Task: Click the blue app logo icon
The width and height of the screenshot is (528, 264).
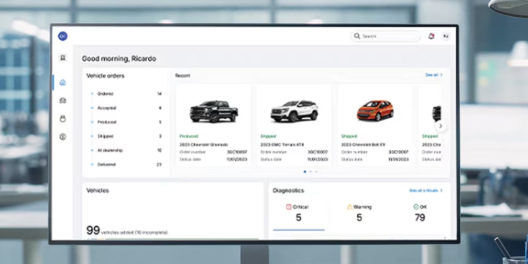Action: tap(62, 36)
